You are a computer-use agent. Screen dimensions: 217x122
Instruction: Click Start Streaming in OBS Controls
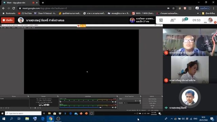click(x=152, y=99)
